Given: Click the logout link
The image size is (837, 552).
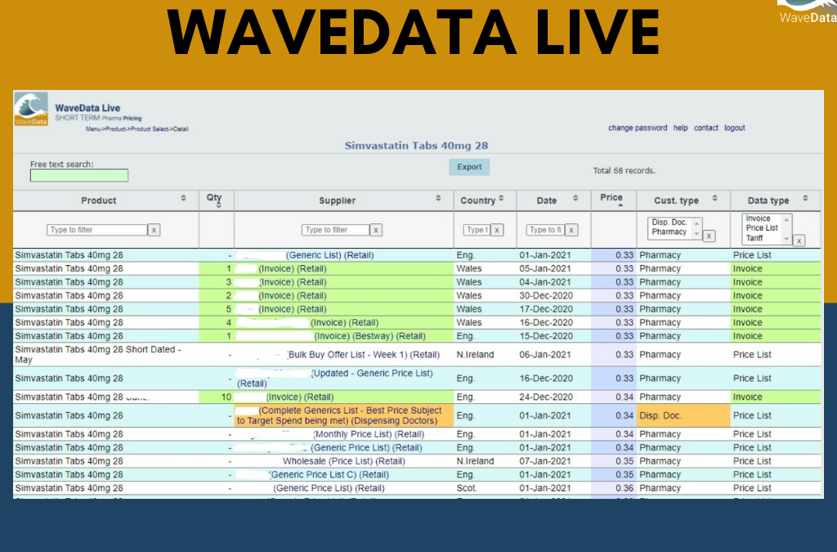Looking at the screenshot, I should (x=734, y=128).
